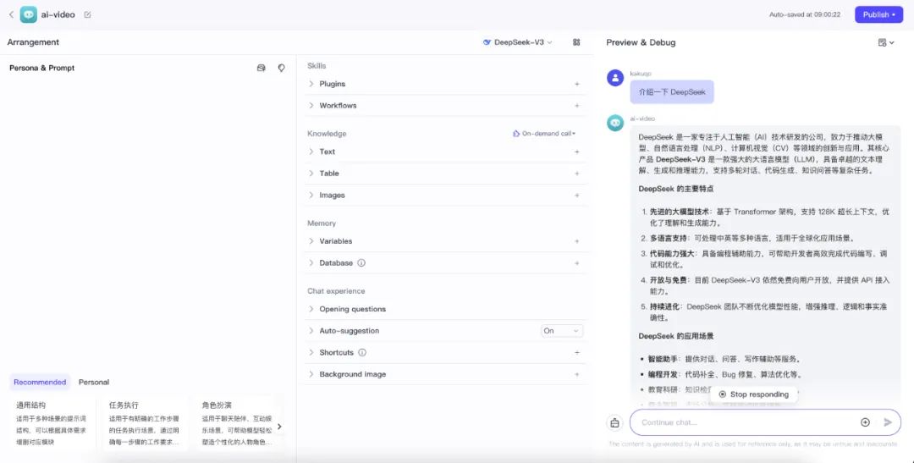The height and width of the screenshot is (463, 914).
Task: Choose the 任务执行 prompt template card
Action: pyautogui.click(x=144, y=423)
